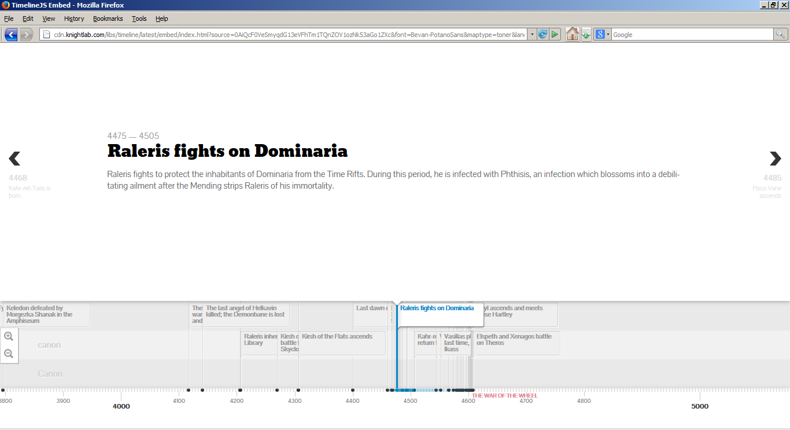The width and height of the screenshot is (790, 430).
Task: Click the capitalized 'Canon' row label
Action: click(50, 374)
